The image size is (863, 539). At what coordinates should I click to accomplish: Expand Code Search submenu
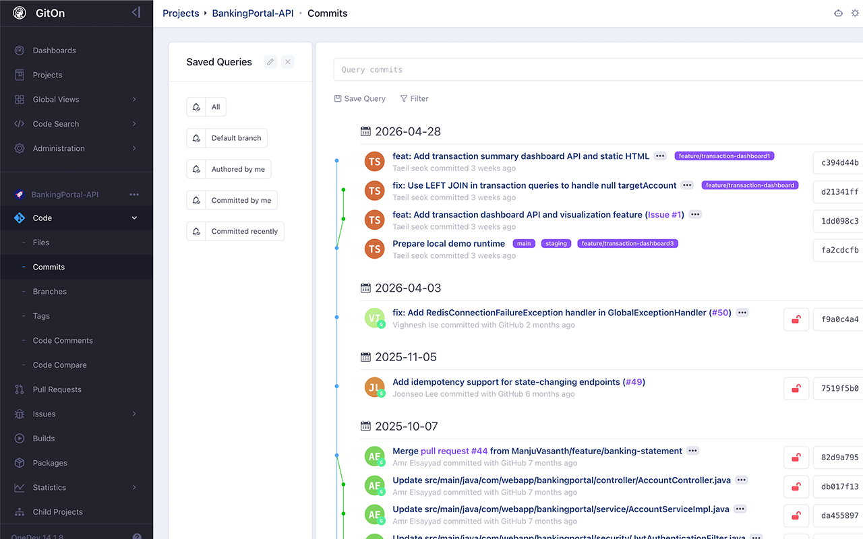[x=134, y=124]
